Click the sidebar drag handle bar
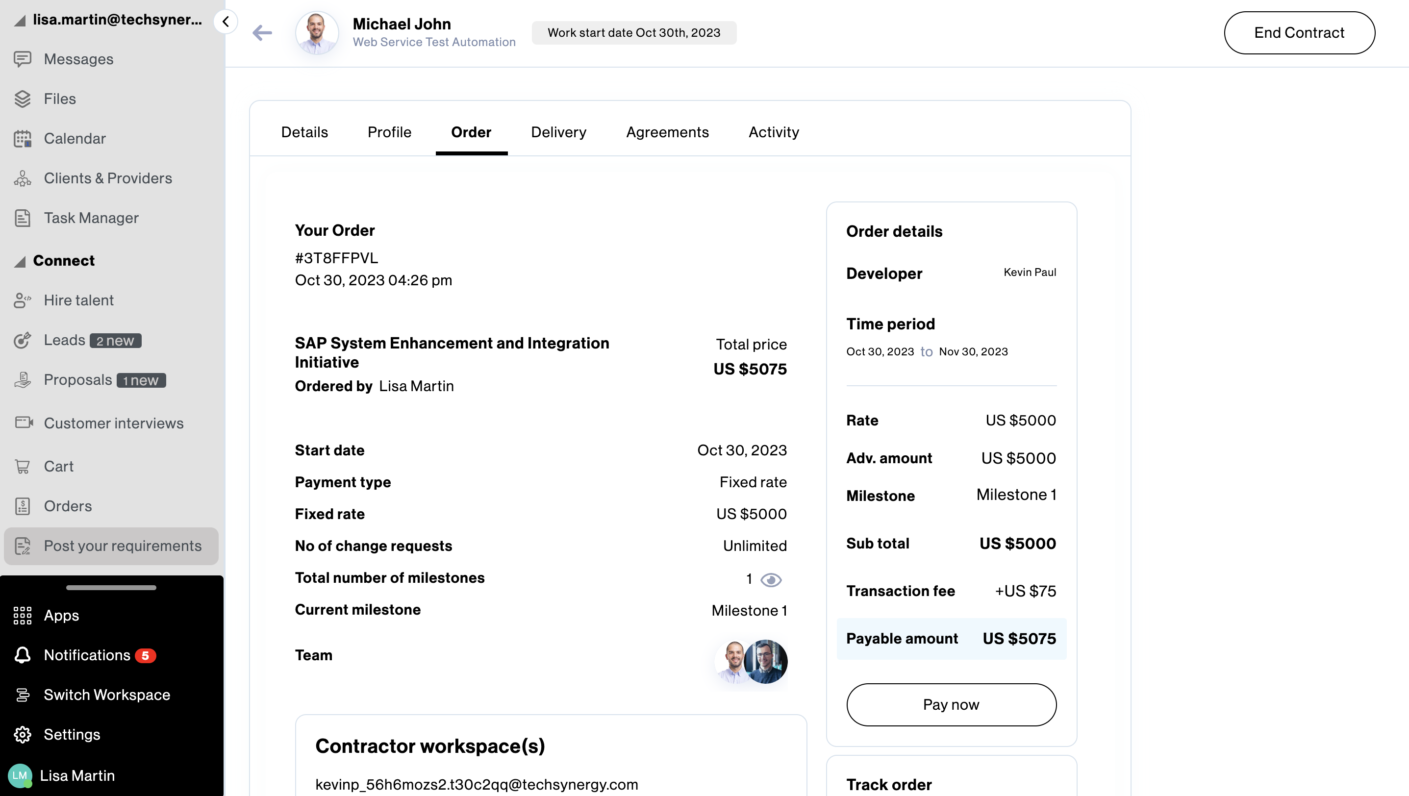 (111, 588)
